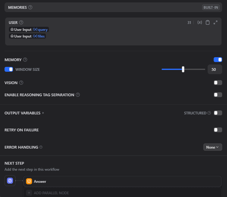Click the current LLM node icon under Next Step
Viewport: 227px width, 197px height.
tap(10, 181)
